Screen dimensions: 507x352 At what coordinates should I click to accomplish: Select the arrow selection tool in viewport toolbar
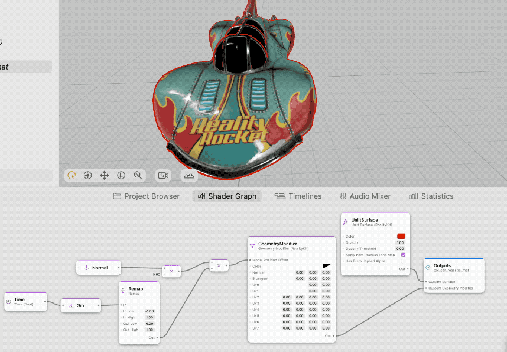(x=71, y=175)
